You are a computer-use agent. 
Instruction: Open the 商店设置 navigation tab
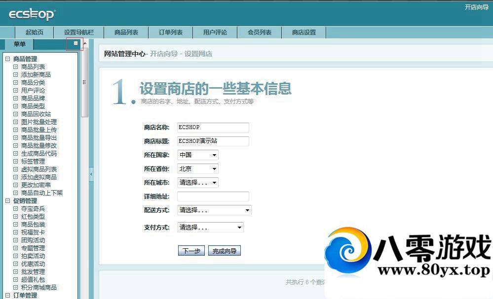(304, 33)
